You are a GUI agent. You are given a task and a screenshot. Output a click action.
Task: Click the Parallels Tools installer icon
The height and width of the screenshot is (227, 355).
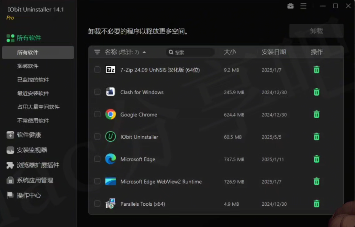coord(110,203)
